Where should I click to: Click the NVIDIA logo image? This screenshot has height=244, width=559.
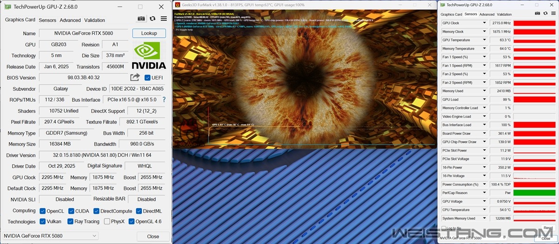pos(149,56)
